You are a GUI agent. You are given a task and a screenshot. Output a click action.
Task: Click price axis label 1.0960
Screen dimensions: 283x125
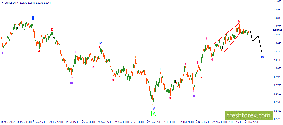[278, 10]
